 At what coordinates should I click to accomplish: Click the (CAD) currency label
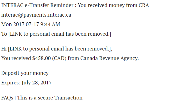point(59,59)
